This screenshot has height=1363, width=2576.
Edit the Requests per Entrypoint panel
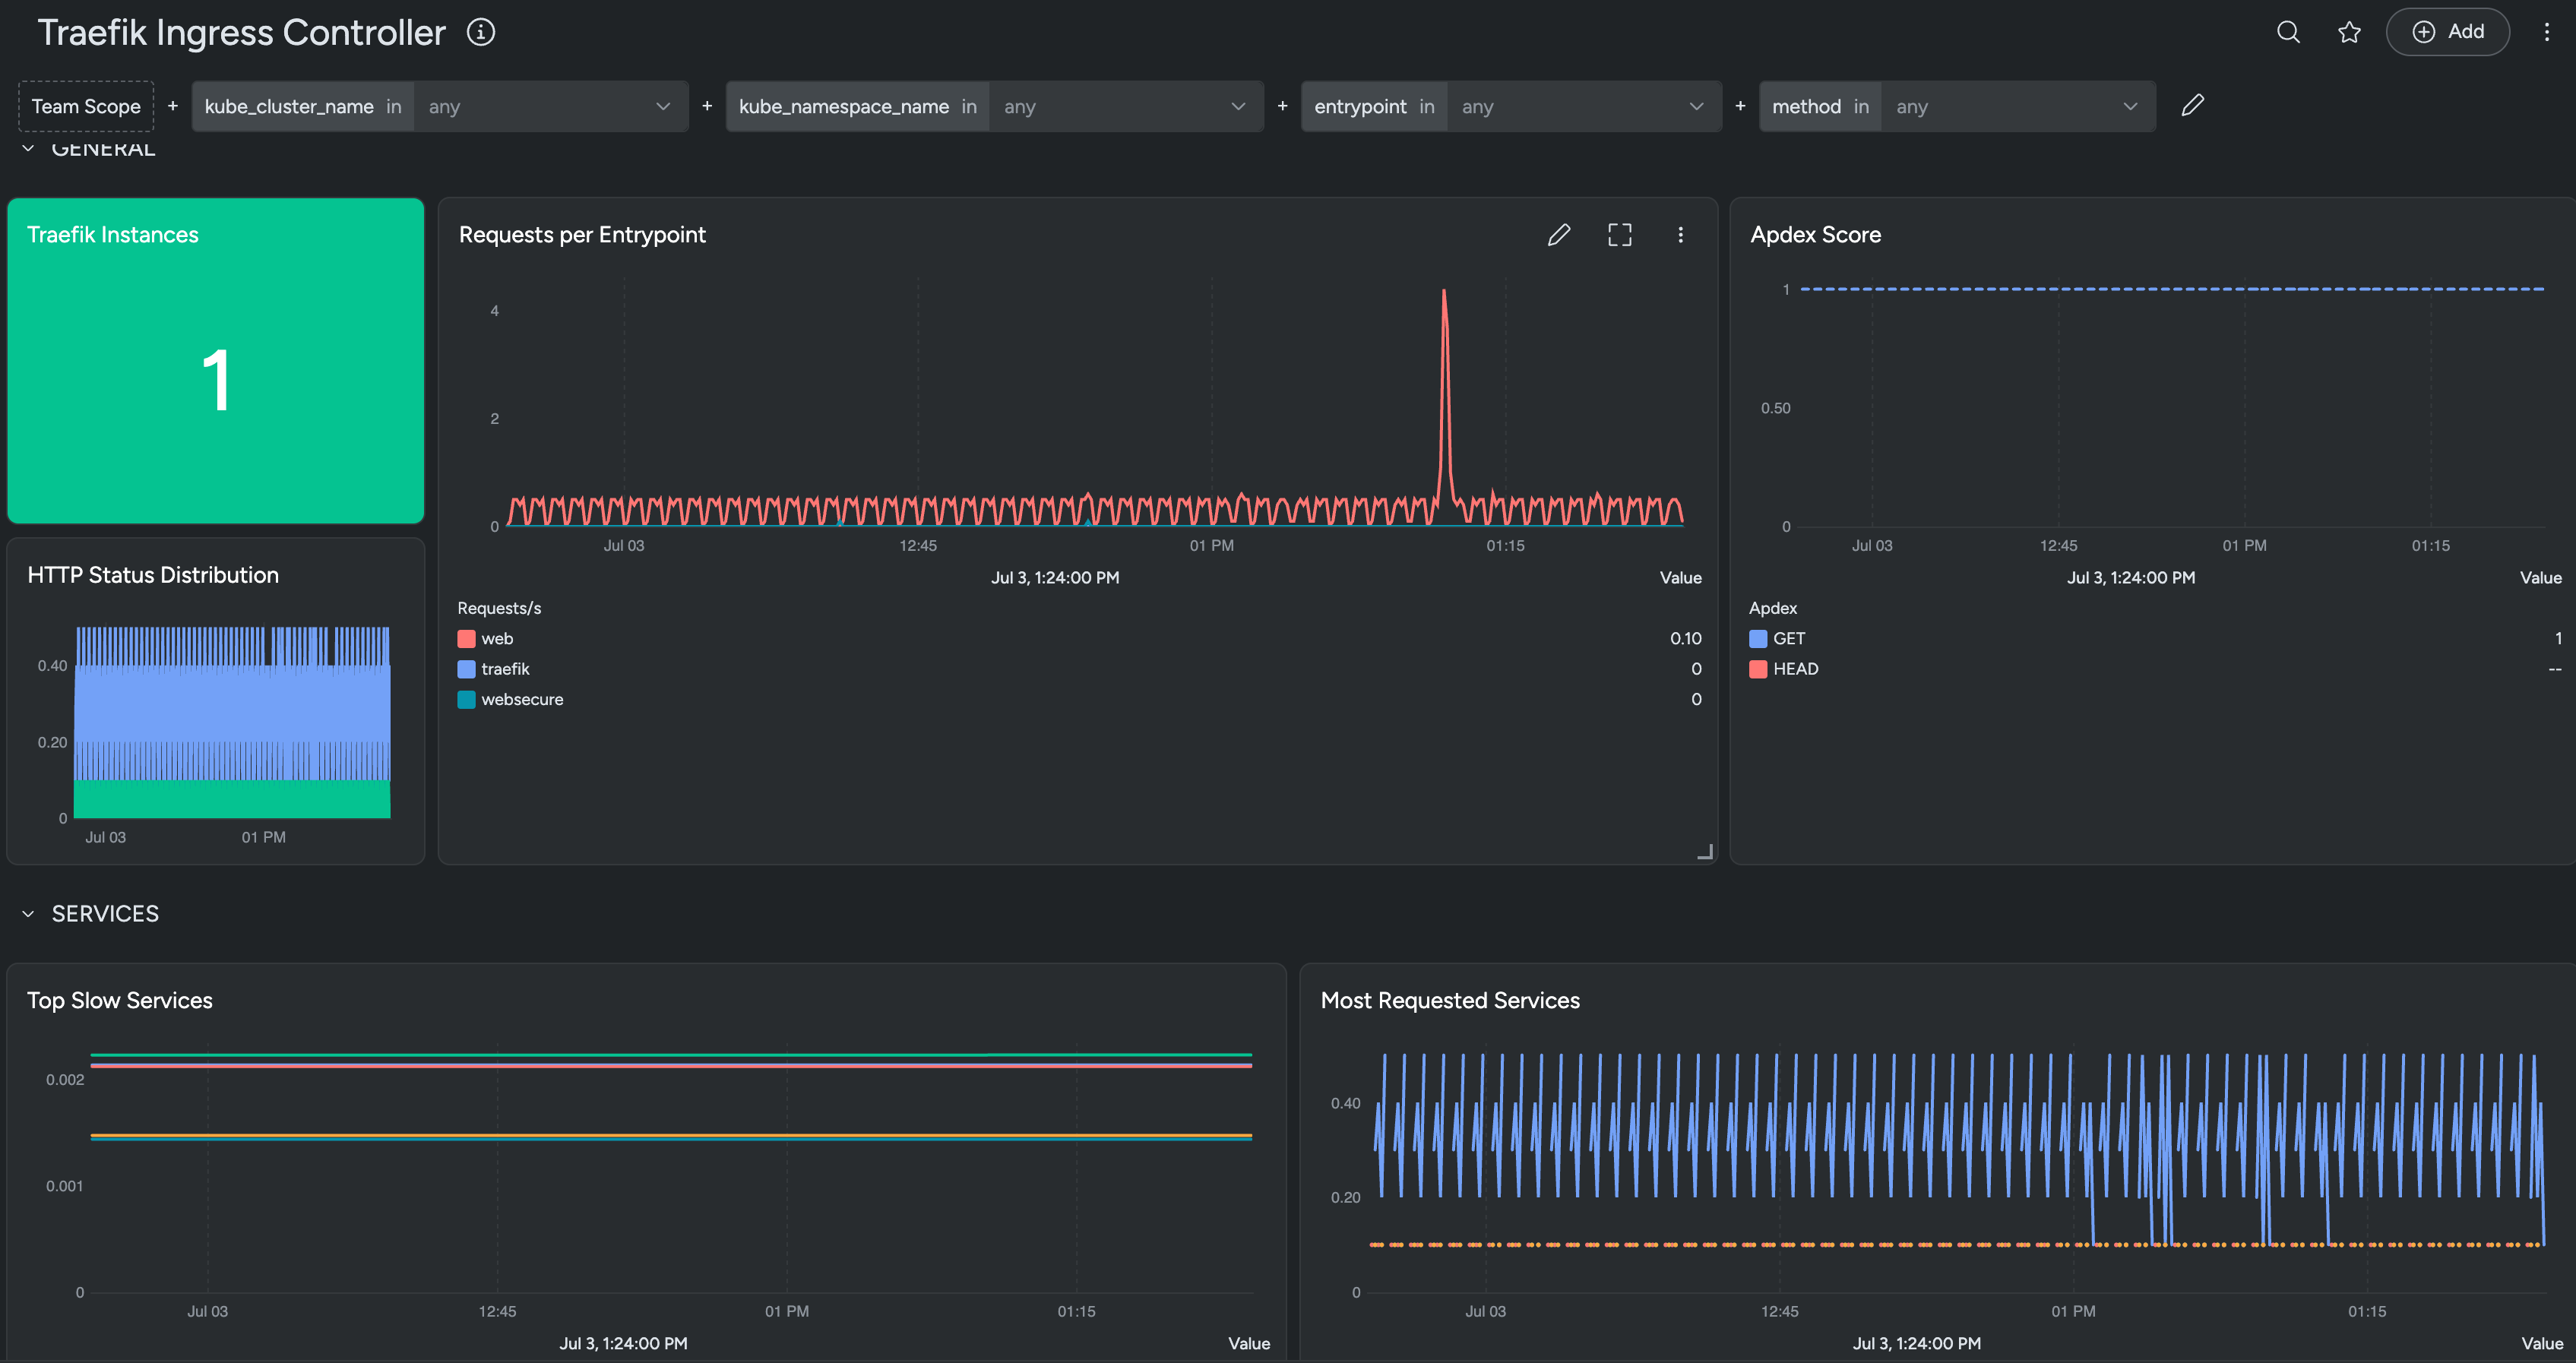(1558, 235)
